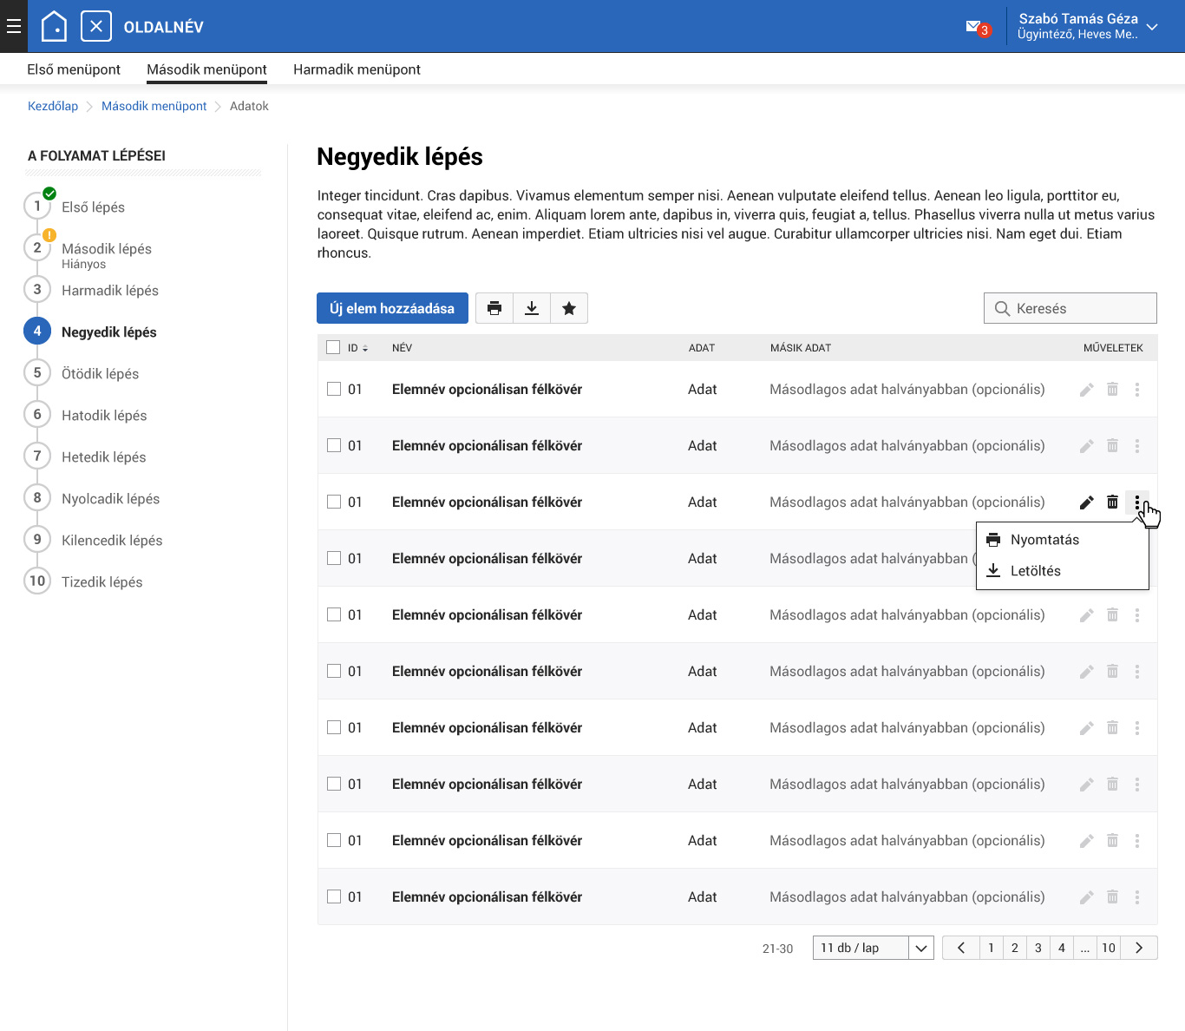Click the dark edit pencil in the highlighted row
Image resolution: width=1185 pixels, height=1031 pixels.
pyautogui.click(x=1086, y=502)
